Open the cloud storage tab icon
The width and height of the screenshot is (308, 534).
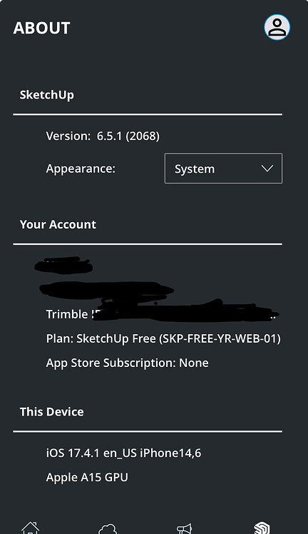coord(108,528)
